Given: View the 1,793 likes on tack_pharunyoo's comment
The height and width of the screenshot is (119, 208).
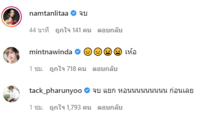Looking at the screenshot, I should click(x=70, y=108).
